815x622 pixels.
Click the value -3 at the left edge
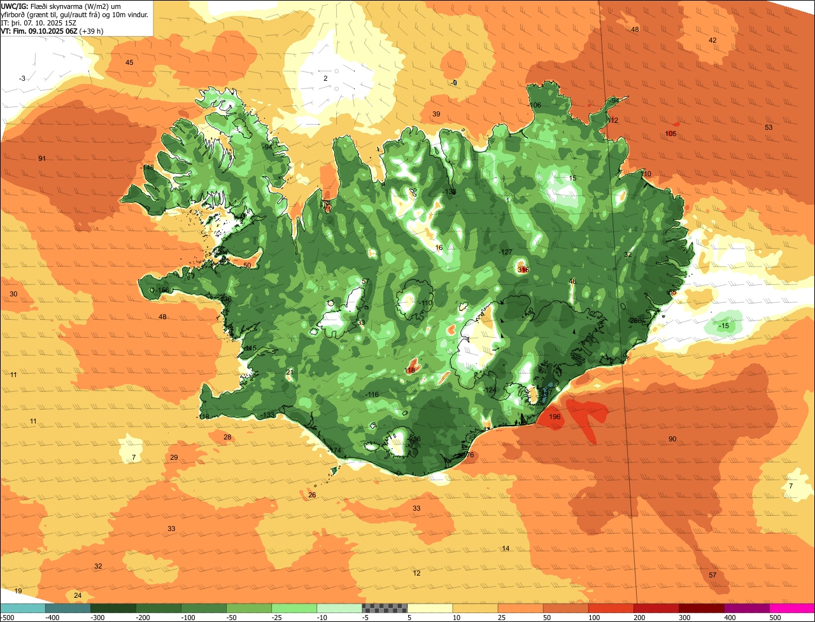(22, 78)
